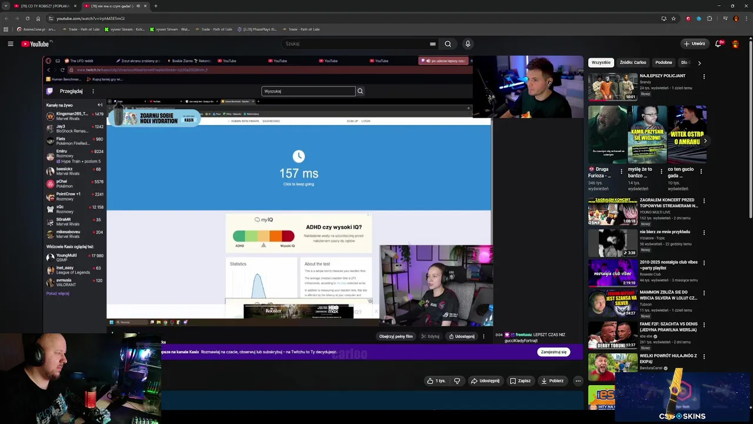Reload the page in Chrome

(28, 18)
